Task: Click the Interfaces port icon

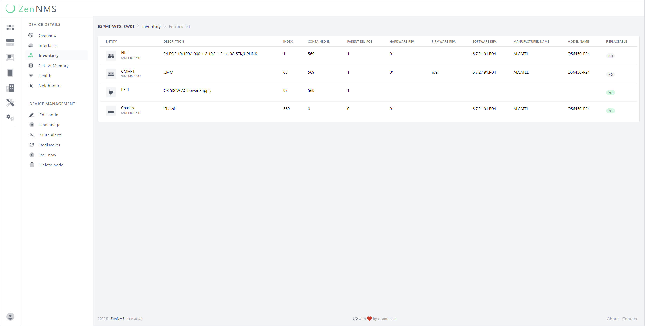Action: (x=31, y=45)
